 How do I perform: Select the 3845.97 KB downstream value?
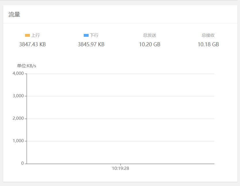coord(91,45)
